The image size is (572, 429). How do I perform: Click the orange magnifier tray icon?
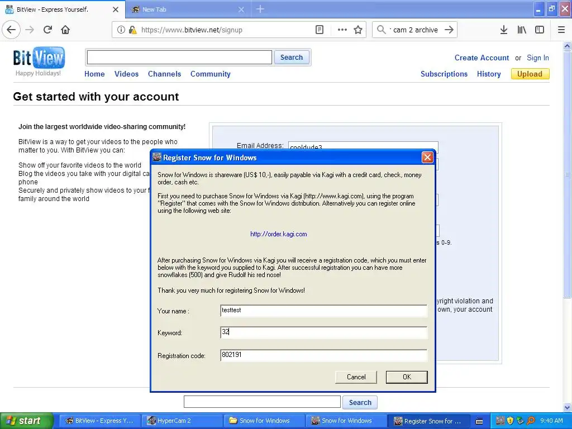(x=531, y=421)
